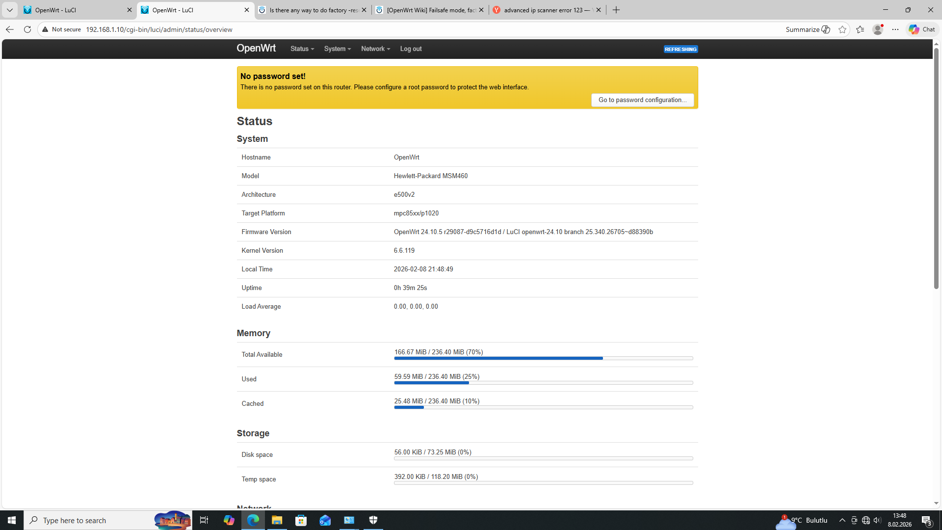Close the active OpenWrt - LuCI tab

point(247,10)
